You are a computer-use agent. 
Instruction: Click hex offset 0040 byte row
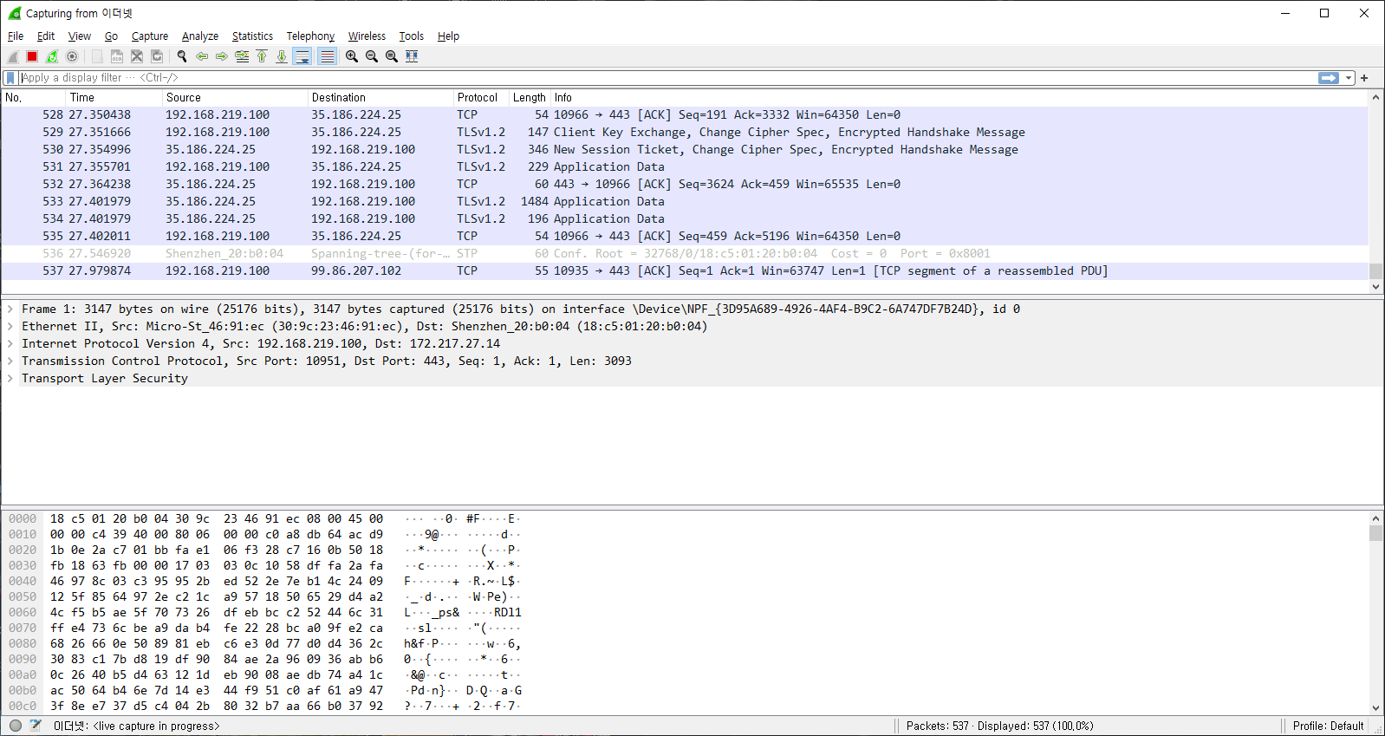click(x=263, y=582)
